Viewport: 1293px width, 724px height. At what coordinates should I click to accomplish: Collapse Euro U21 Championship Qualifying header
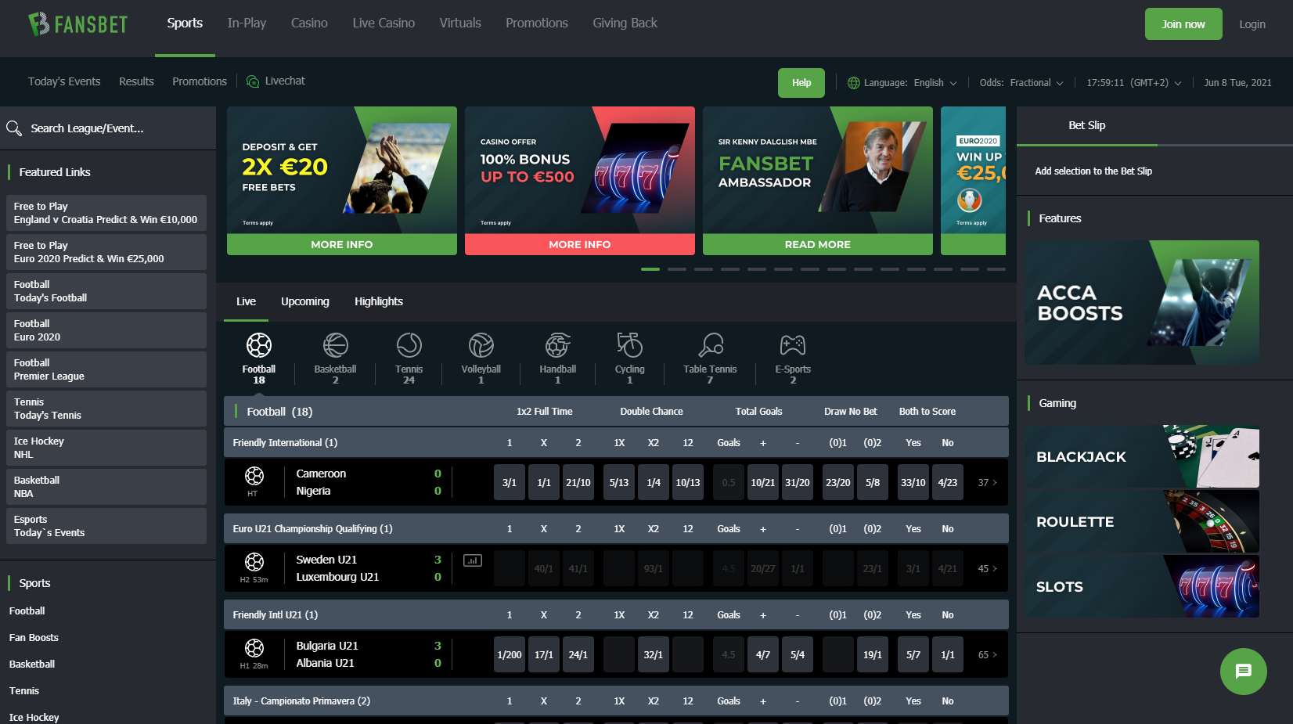coord(616,529)
